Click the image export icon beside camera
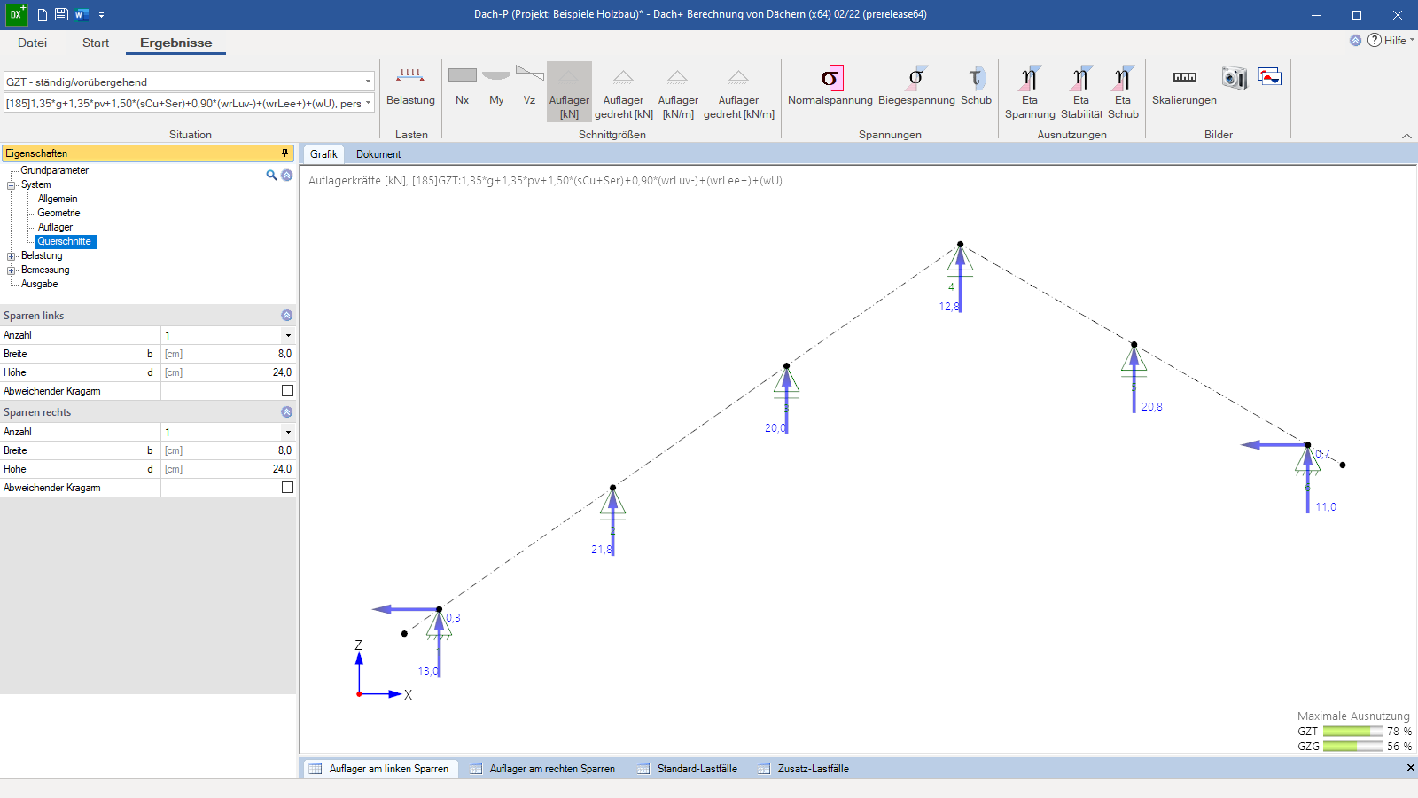Viewport: 1418px width, 798px height. (x=1270, y=77)
